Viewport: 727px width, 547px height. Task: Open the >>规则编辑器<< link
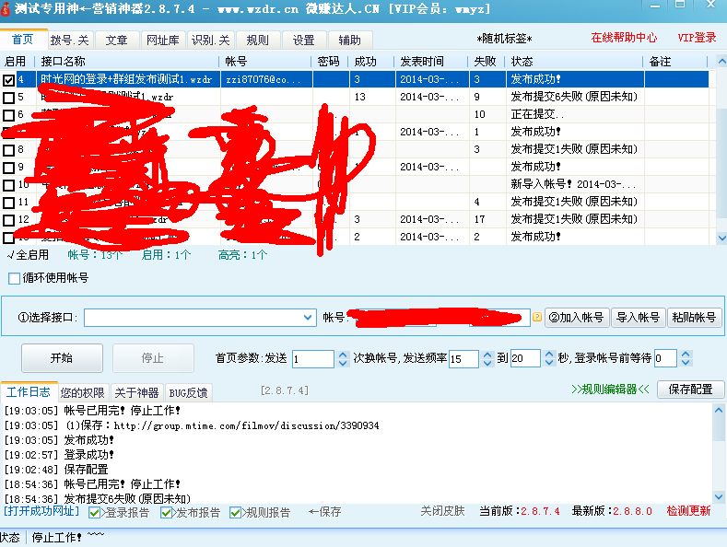pyautogui.click(x=610, y=389)
